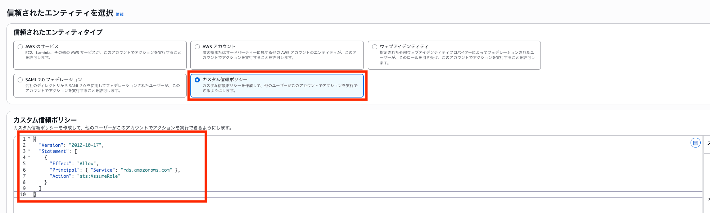Select the AWS アカウント radio option
This screenshot has height=213, width=710.
[197, 47]
